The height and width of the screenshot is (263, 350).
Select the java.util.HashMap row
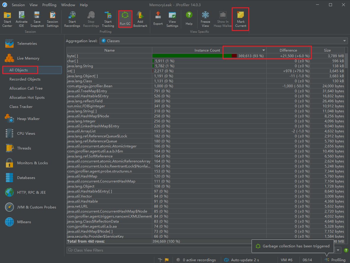click(205, 176)
